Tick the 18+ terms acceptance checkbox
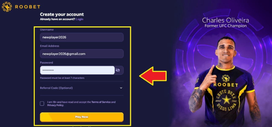The width and height of the screenshot is (272, 127). pos(42,103)
